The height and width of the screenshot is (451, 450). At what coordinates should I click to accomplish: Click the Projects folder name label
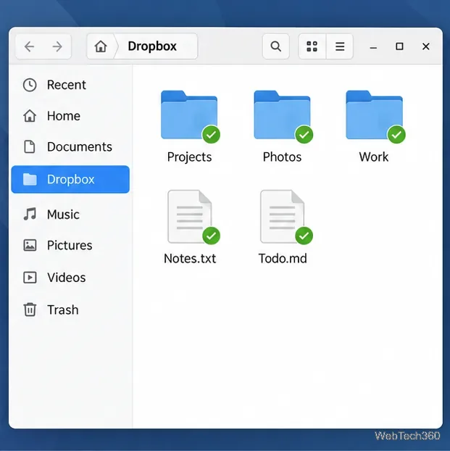click(189, 157)
